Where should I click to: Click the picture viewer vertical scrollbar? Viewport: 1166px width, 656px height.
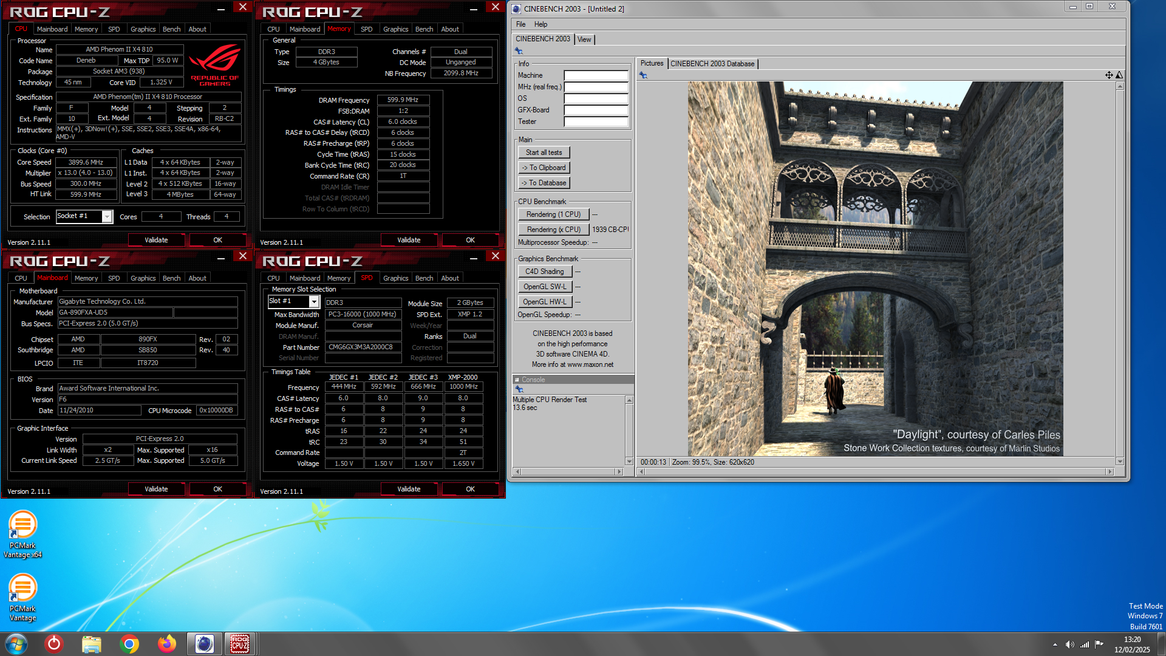pyautogui.click(x=1120, y=273)
